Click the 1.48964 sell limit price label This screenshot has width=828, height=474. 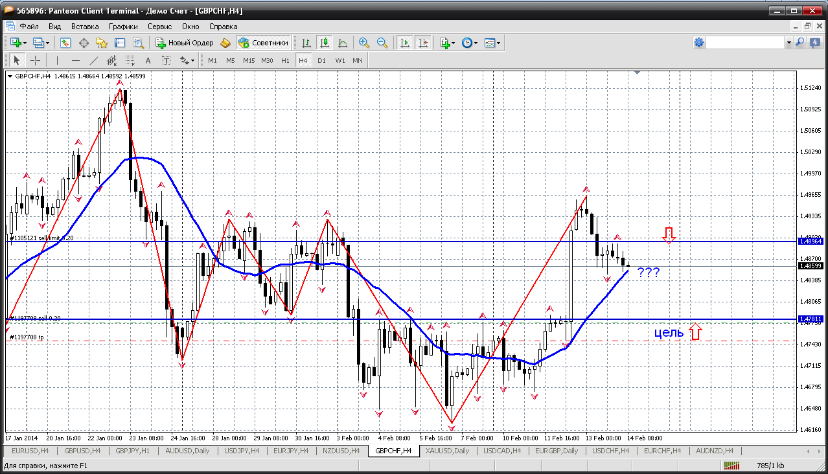(811, 241)
